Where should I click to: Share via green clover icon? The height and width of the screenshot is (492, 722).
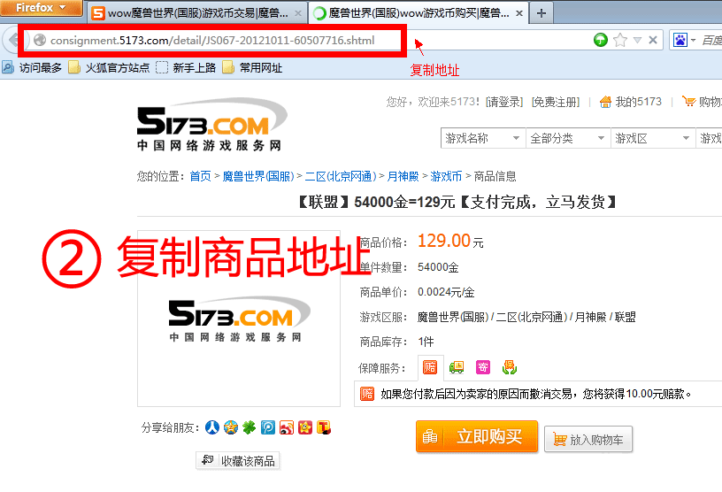coord(250,427)
